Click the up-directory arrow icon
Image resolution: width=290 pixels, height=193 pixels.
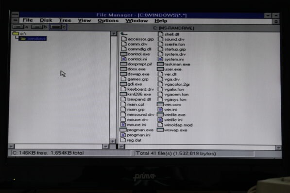(124, 34)
